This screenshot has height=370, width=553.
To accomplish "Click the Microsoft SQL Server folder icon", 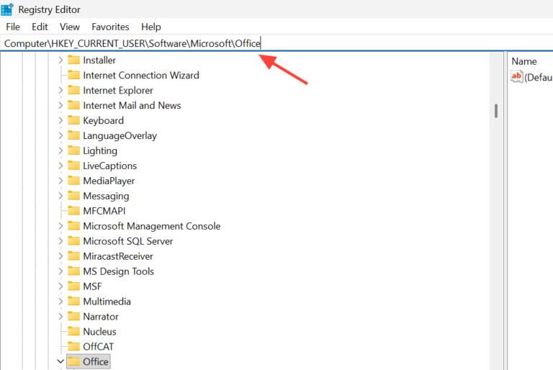I will point(73,241).
